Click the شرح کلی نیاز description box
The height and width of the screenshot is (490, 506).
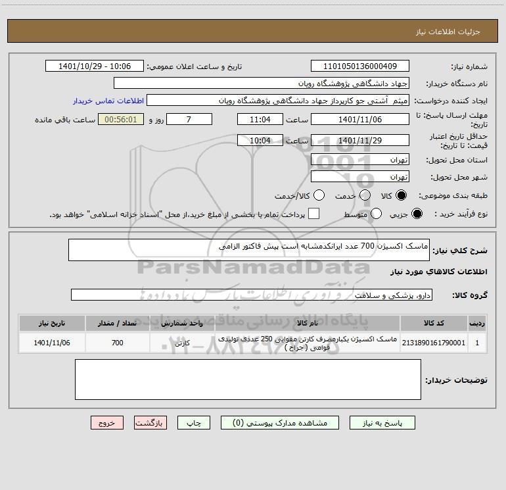coord(249,250)
